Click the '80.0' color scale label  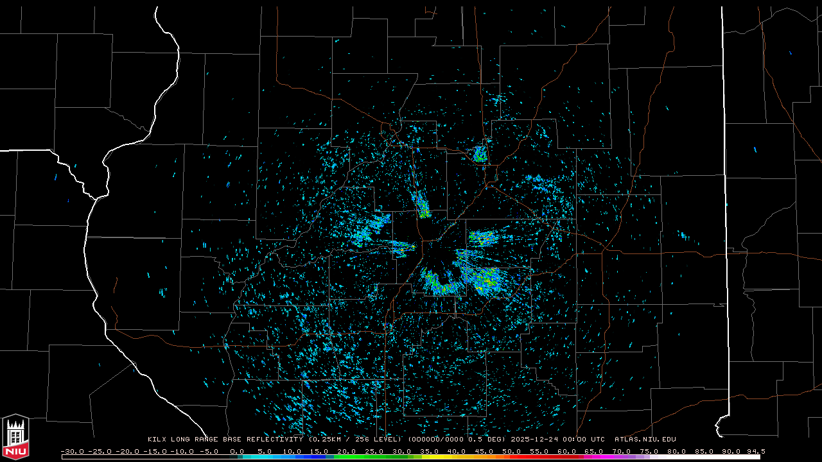pyautogui.click(x=677, y=451)
